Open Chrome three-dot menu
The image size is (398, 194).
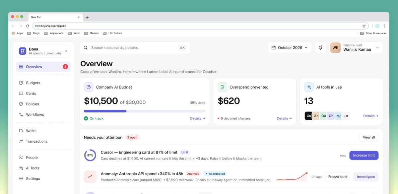(385, 26)
